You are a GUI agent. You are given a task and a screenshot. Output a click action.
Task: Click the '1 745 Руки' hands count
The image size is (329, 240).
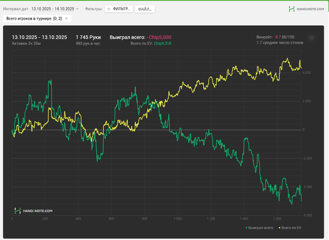tap(88, 37)
